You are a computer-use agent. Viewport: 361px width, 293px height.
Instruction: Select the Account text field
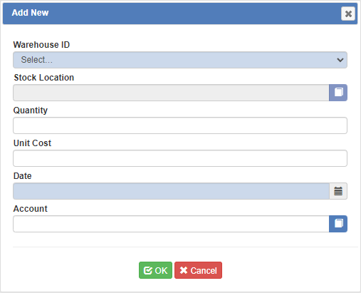pos(171,224)
